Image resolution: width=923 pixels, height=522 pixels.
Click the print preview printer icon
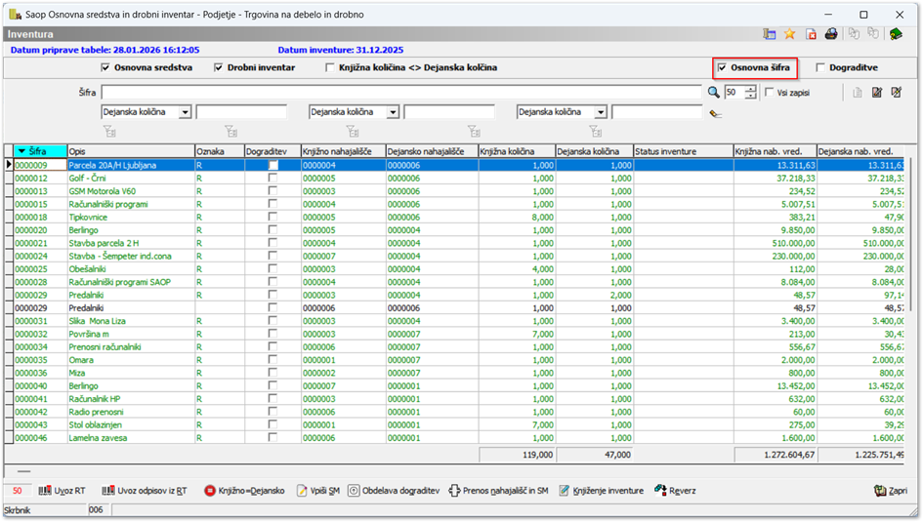(x=831, y=34)
